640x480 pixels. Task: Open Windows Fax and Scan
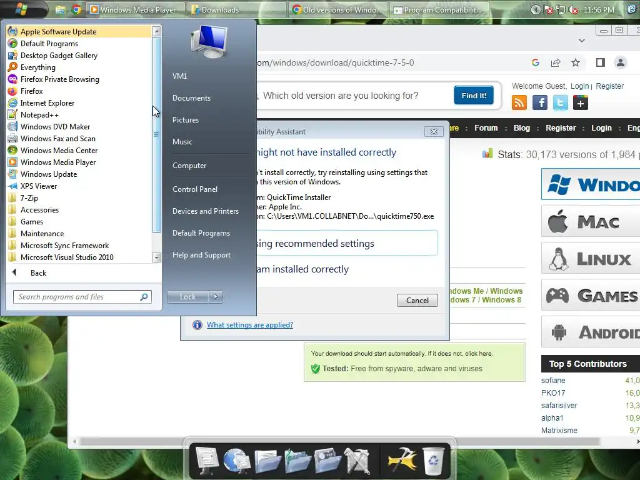pyautogui.click(x=79, y=138)
